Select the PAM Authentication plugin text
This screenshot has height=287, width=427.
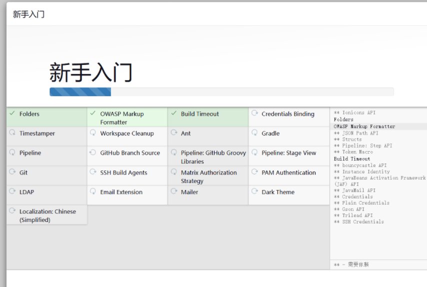tap(288, 172)
